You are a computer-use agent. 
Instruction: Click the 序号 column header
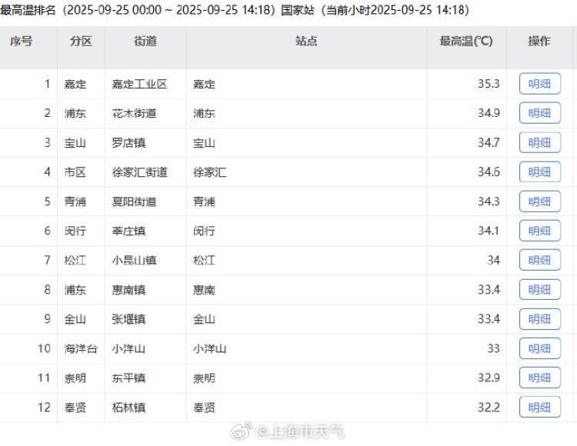(22, 42)
